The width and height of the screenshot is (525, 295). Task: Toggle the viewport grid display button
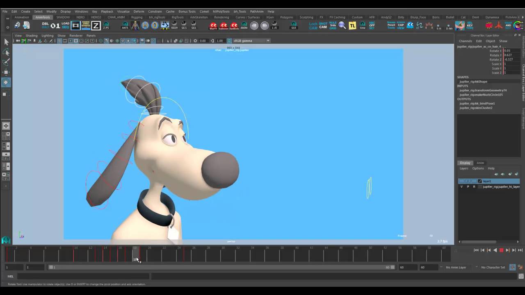point(59,41)
